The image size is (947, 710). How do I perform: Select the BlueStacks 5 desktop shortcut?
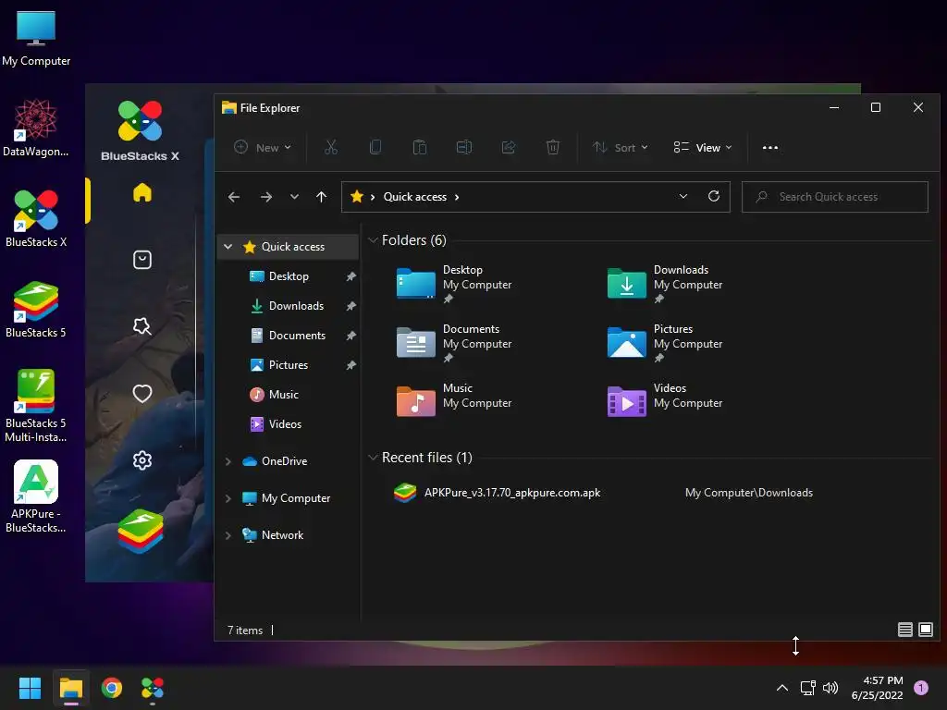36,309
